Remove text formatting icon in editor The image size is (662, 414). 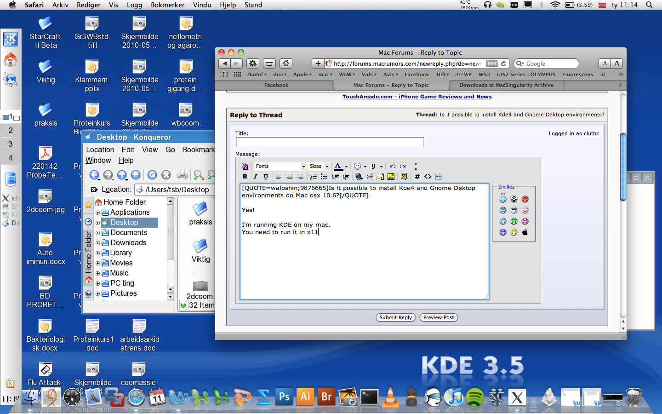(x=245, y=166)
